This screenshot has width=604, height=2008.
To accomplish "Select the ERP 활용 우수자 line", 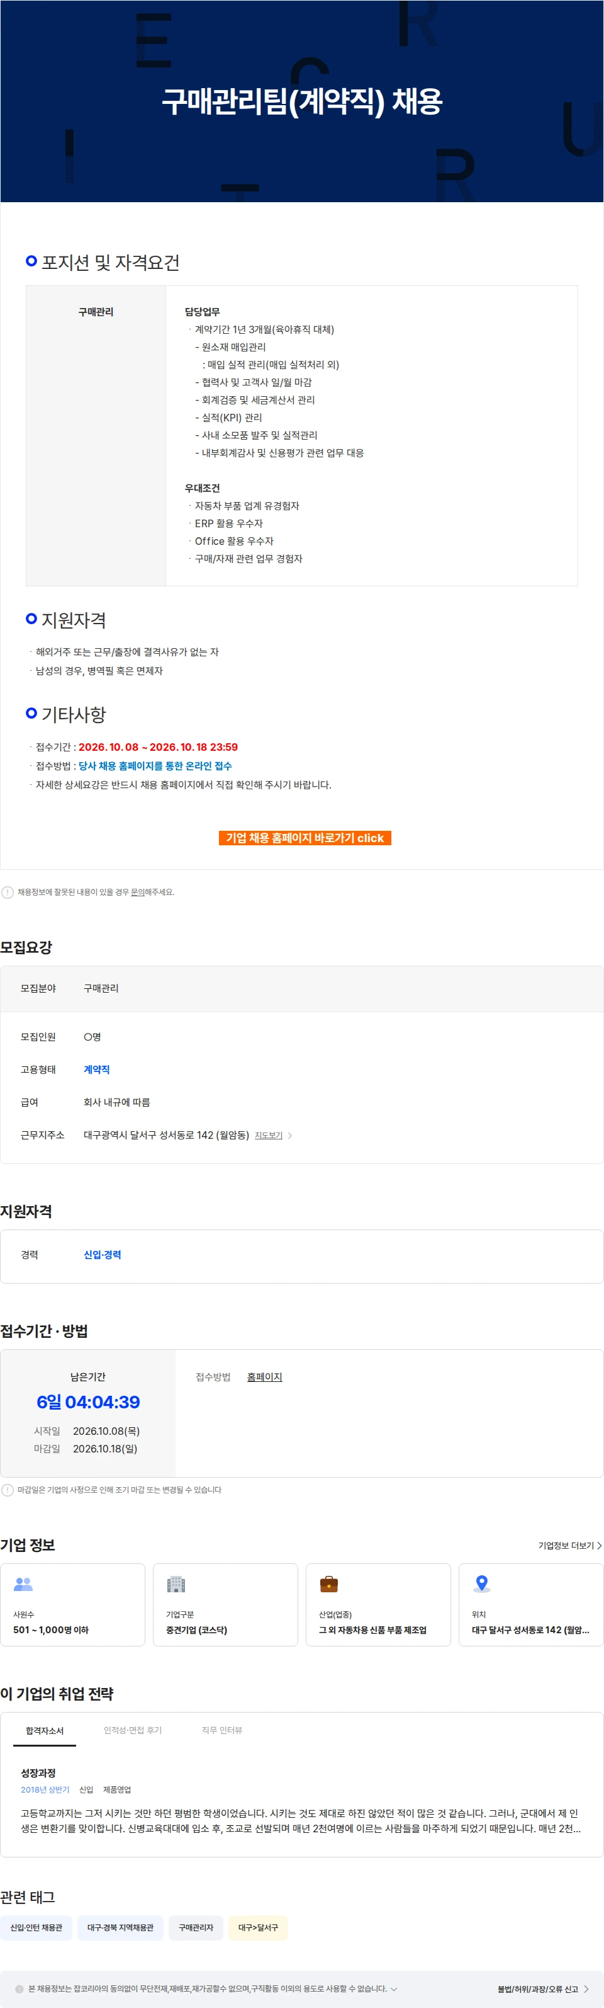I will point(229,523).
